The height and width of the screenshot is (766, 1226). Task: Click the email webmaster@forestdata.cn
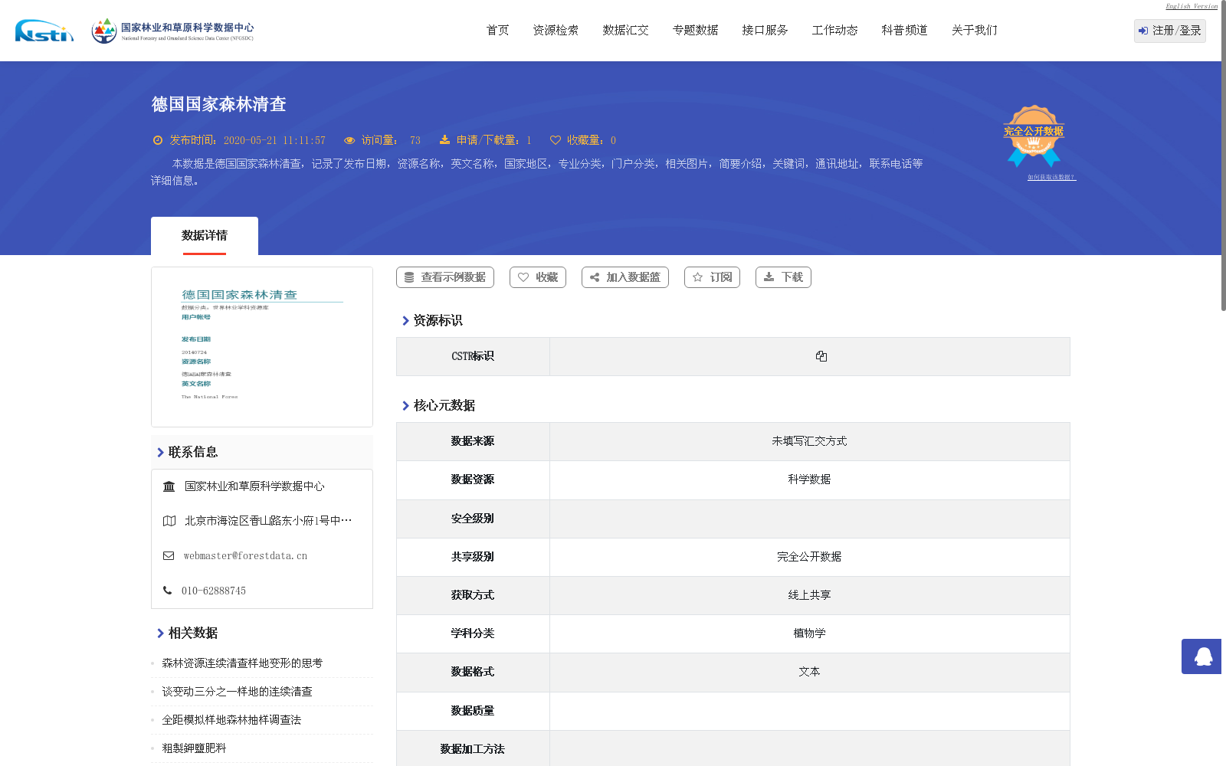click(245, 556)
